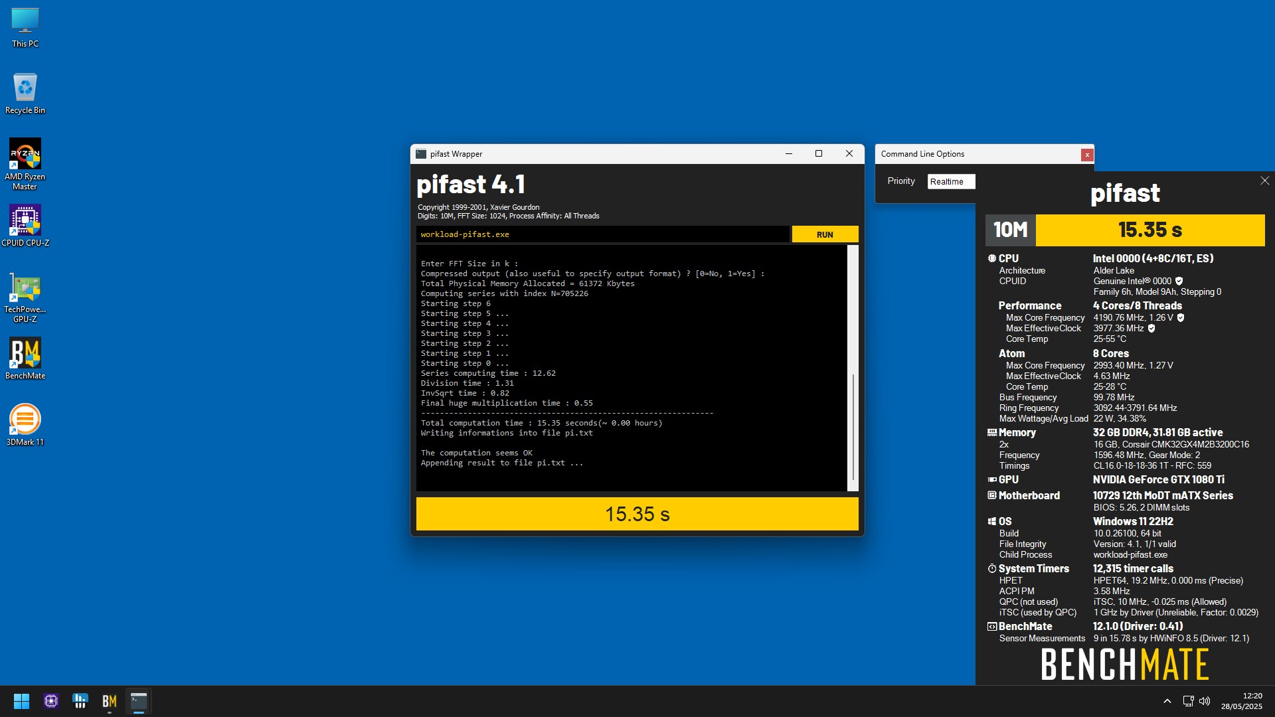Click the pifast Wrapper title bar icon
Viewport: 1275px width, 717px height.
[x=421, y=154]
